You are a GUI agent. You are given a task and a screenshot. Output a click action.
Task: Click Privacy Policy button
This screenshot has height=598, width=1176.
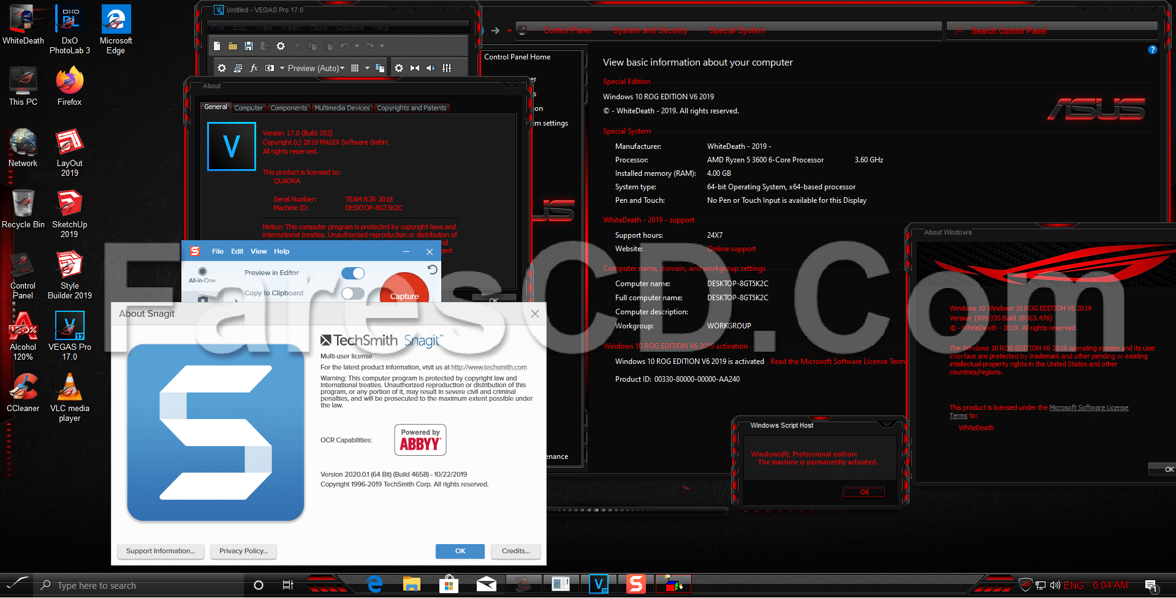pyautogui.click(x=243, y=551)
